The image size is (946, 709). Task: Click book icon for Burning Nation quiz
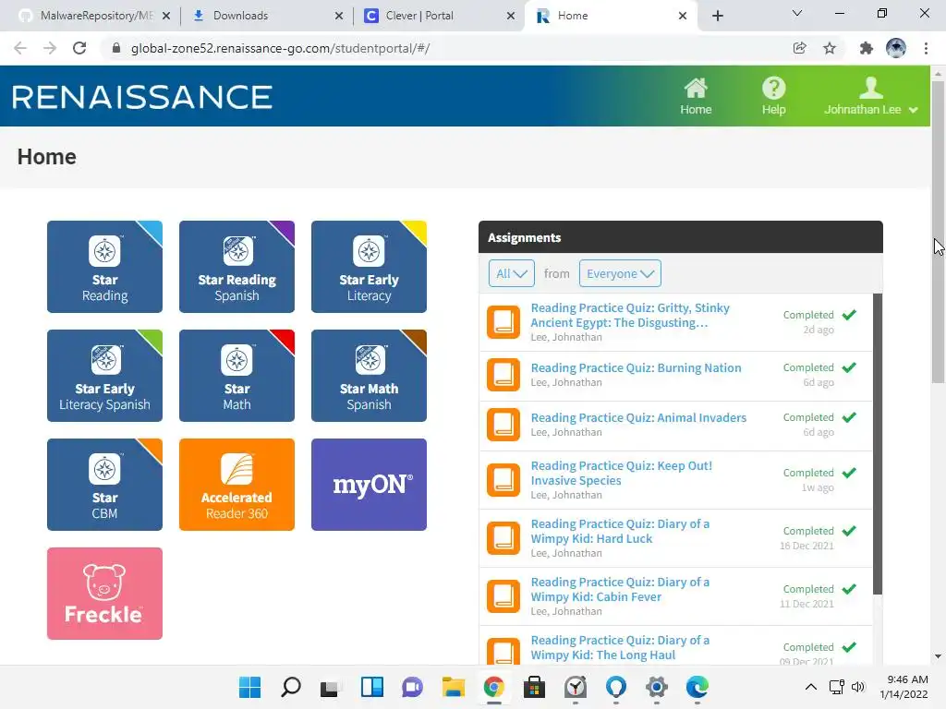coord(503,375)
